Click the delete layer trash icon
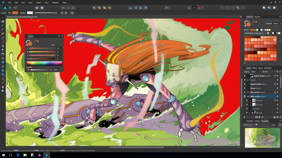Viewport: 282px width, 158px height. [x=280, y=117]
